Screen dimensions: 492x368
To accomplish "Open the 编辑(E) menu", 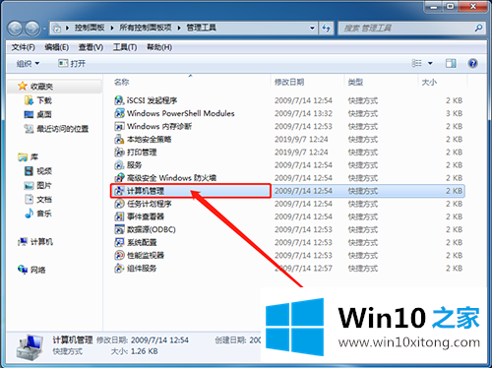I will pos(57,47).
